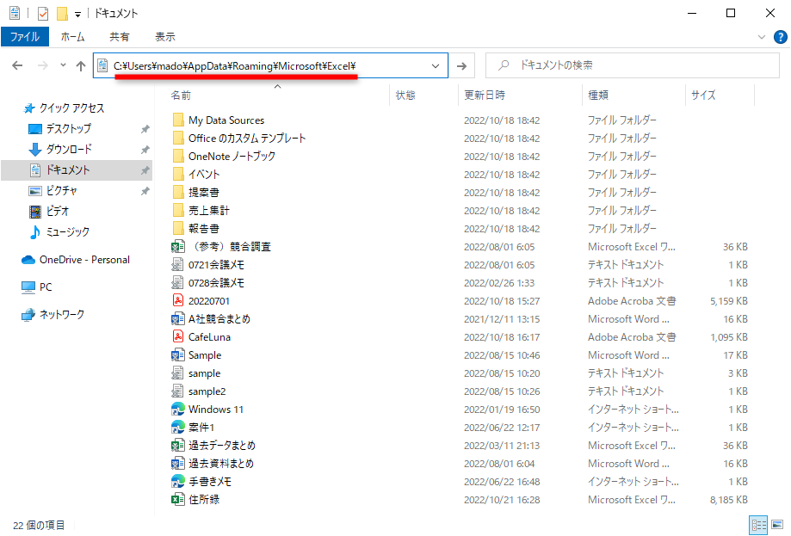This screenshot has width=791, height=536.
Task: Sort by the 状態 column header
Action: coord(405,95)
